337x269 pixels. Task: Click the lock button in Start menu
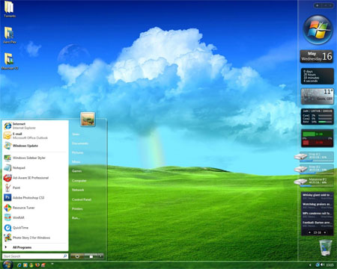point(91,256)
